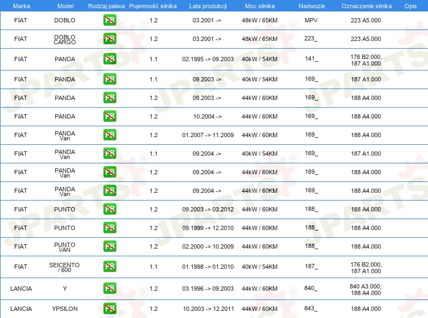Click the fuel icon in the PANDA Van 1.1 row
428x318 pixels.
click(109, 154)
